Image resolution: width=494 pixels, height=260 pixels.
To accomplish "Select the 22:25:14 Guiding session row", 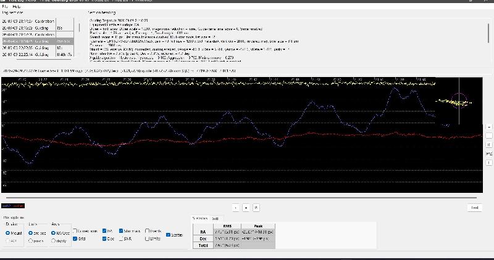I will 38,54.
